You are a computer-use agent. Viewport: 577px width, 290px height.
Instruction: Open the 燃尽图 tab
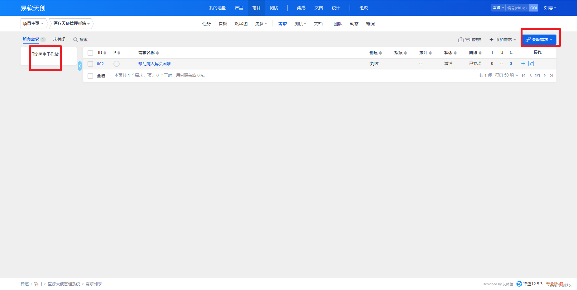(x=241, y=24)
